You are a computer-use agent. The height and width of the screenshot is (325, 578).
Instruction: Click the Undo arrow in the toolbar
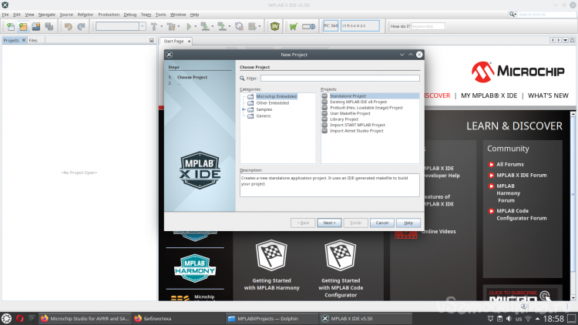tap(69, 26)
